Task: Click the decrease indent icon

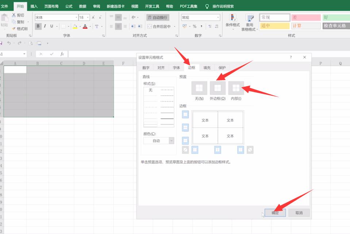Action: [133, 26]
